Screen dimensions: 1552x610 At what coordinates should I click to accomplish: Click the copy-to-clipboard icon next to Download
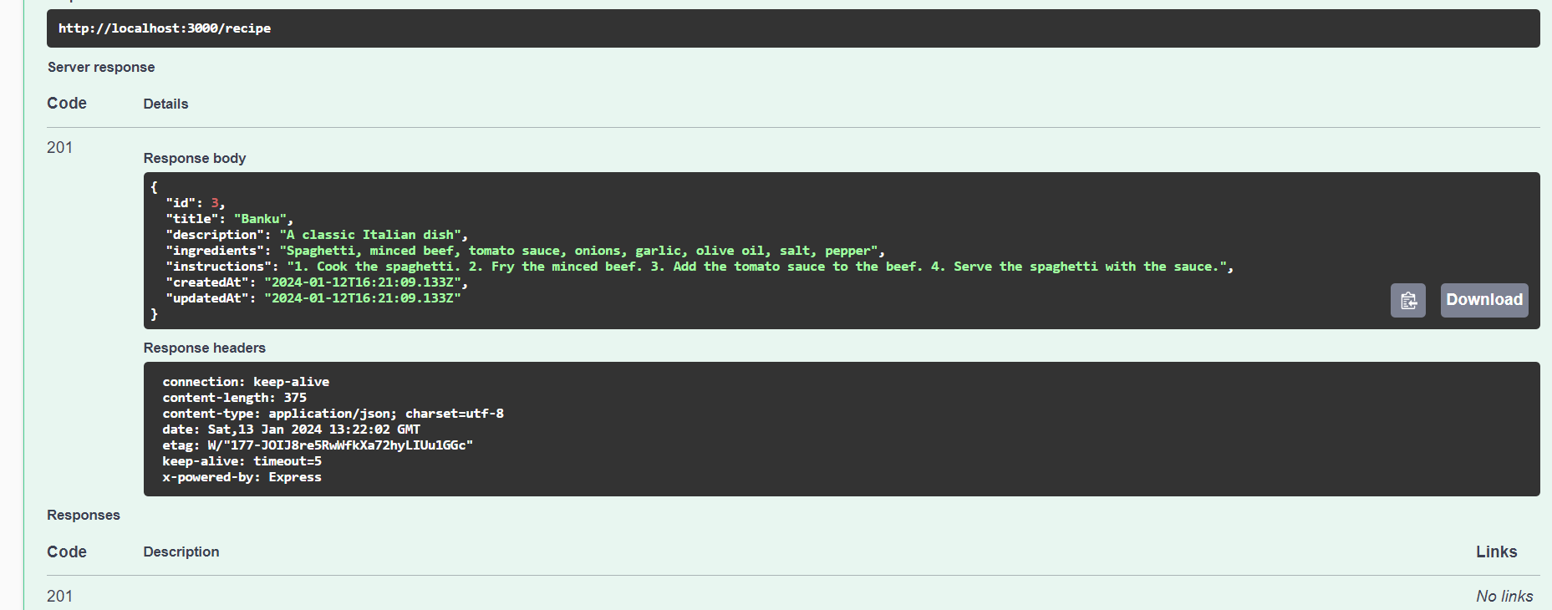tap(1408, 300)
